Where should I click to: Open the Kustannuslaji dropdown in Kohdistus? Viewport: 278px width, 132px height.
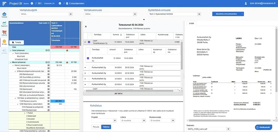(173, 121)
